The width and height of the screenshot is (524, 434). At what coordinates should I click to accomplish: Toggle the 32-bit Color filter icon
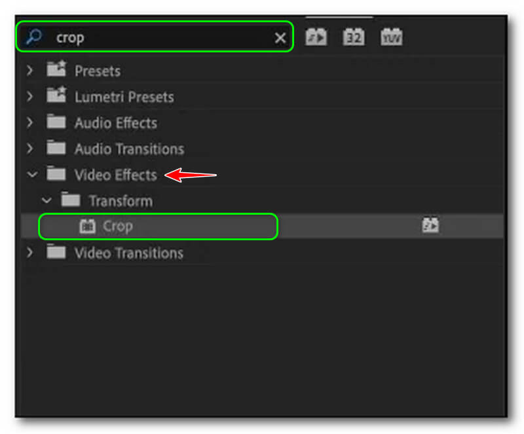click(354, 37)
